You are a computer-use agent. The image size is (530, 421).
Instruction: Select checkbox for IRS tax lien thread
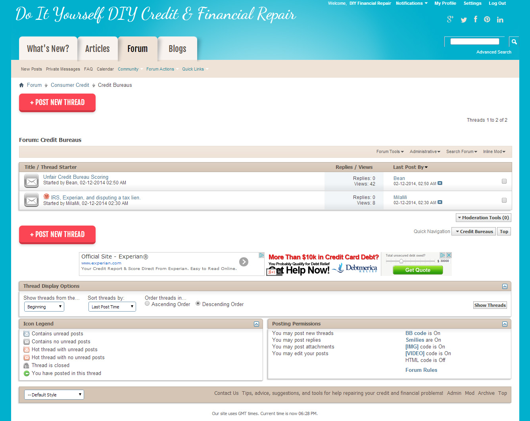(x=504, y=200)
